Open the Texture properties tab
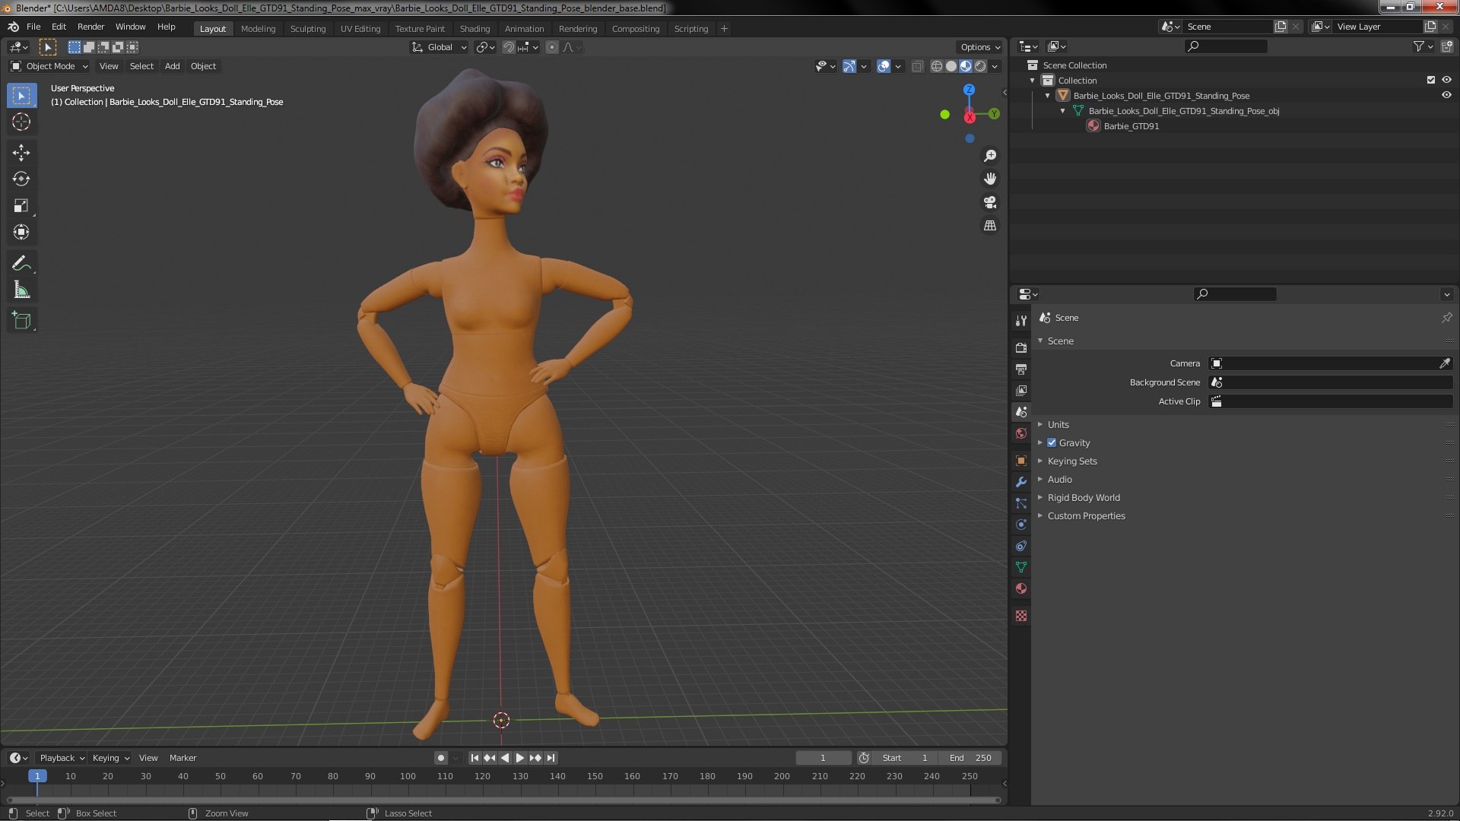 (1021, 616)
